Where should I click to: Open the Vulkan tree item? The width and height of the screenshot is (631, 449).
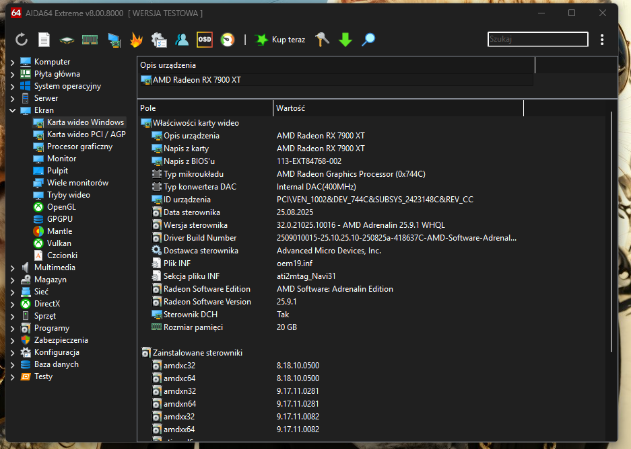click(x=52, y=243)
